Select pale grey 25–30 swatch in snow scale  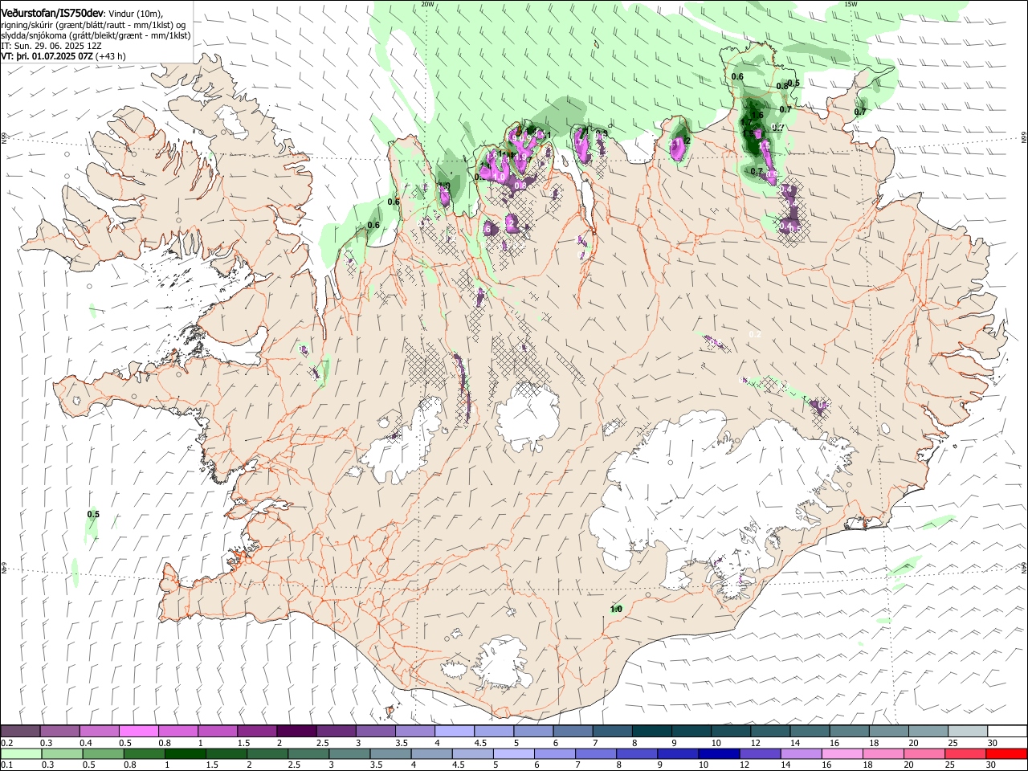968,732
